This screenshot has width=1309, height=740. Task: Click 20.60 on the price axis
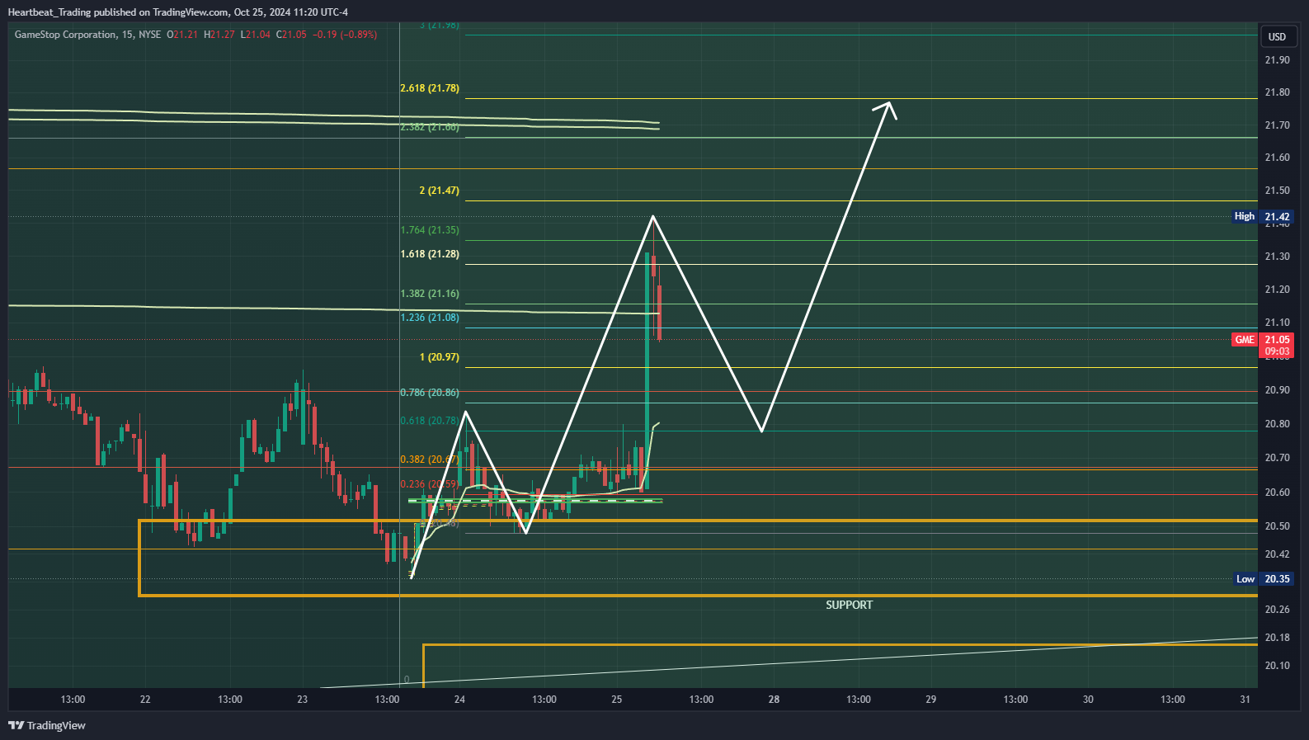[1277, 493]
